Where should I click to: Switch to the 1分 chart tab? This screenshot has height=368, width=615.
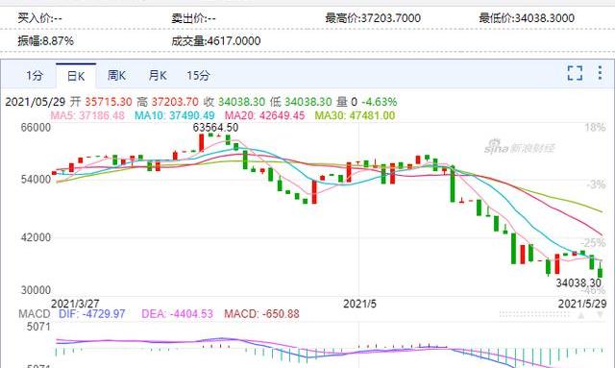click(35, 75)
